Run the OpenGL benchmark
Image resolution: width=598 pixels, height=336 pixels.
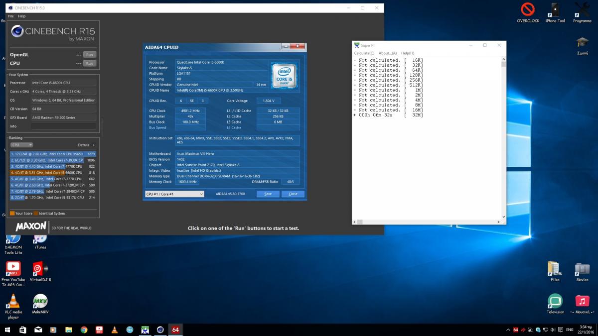click(x=89, y=55)
